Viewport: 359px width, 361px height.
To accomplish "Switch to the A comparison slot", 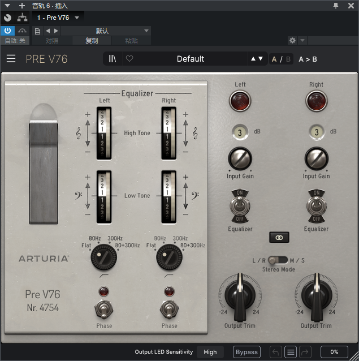I will point(274,59).
